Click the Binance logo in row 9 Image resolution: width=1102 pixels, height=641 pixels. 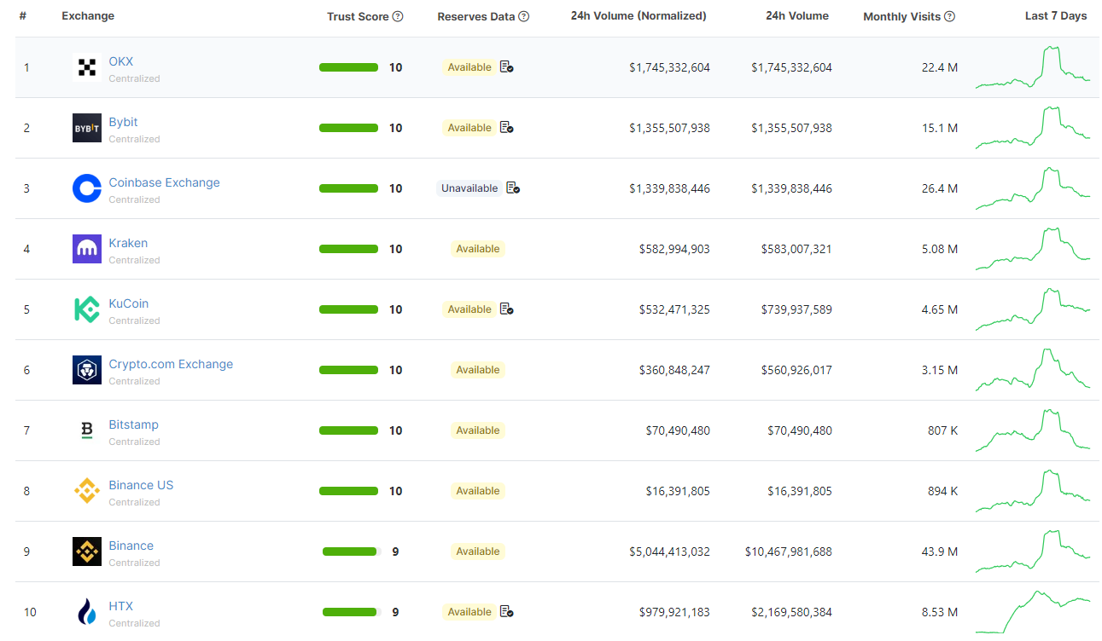pos(87,551)
